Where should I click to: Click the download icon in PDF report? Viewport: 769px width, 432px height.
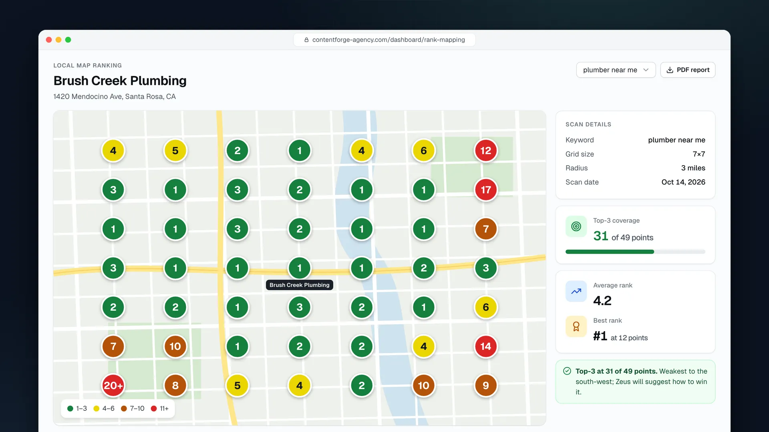click(670, 70)
